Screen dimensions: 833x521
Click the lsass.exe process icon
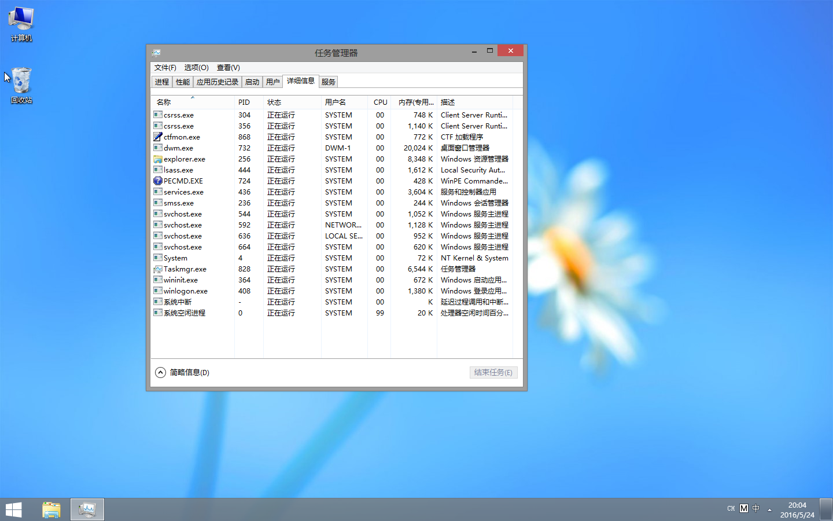click(x=157, y=170)
